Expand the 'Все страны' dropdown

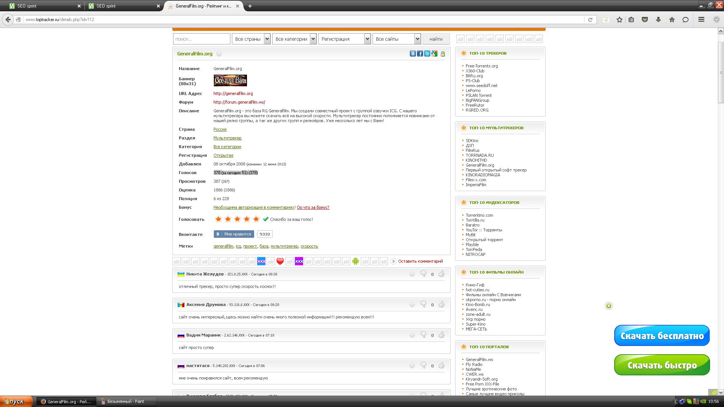click(x=251, y=39)
